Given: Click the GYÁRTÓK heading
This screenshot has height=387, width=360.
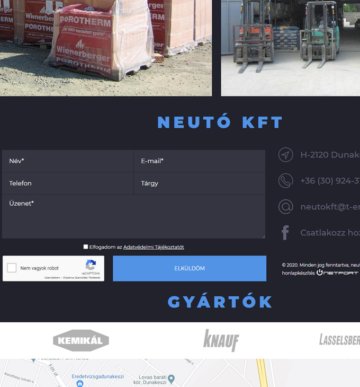Looking at the screenshot, I should [220, 301].
